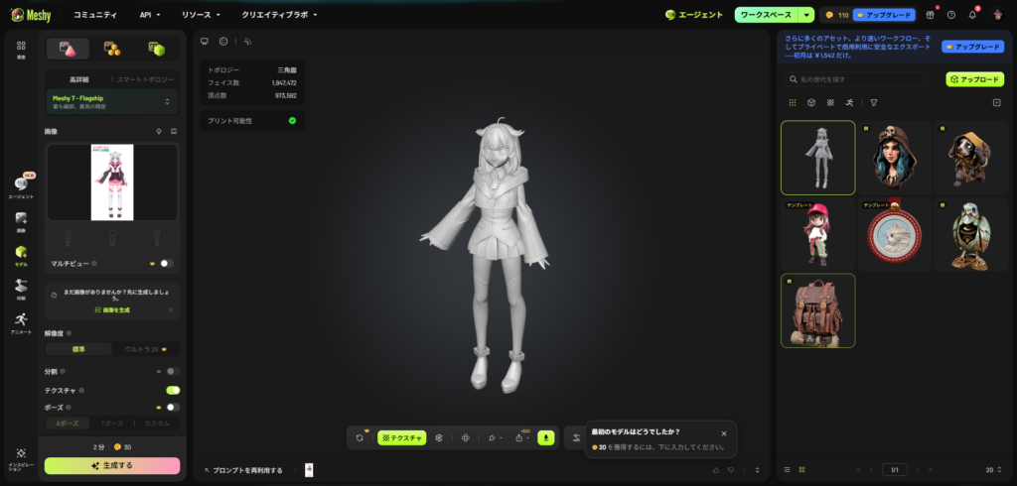Open the brush edit tool dropdown in bottom toolbar
This screenshot has height=486, width=1017.
point(496,438)
